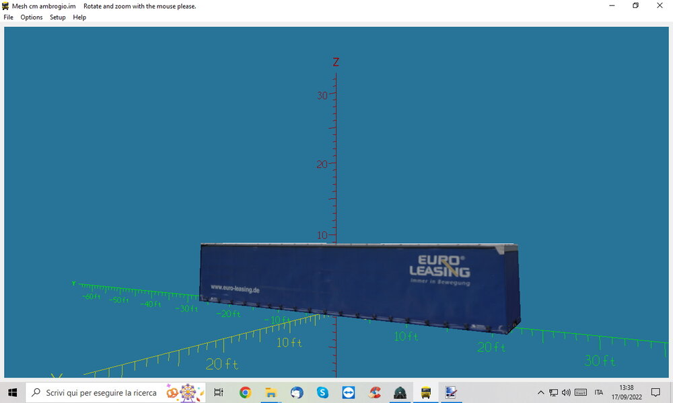Click the green -40ft axis label

coord(150,304)
